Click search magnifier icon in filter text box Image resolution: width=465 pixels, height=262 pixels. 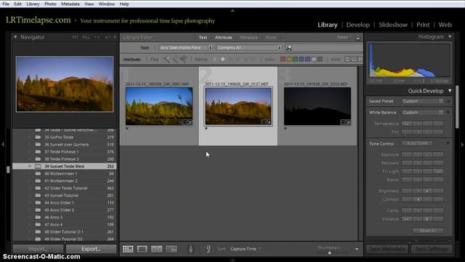(288, 48)
